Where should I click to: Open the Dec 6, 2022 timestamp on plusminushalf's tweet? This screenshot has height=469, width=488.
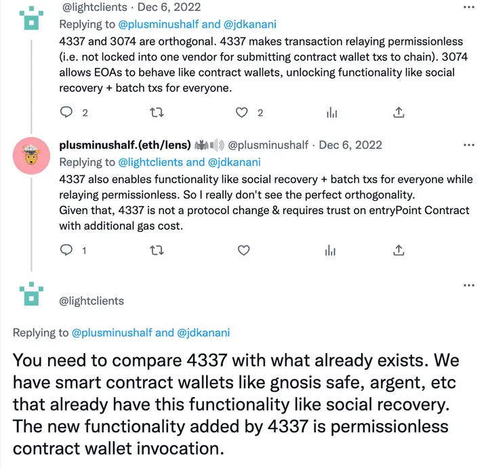click(x=350, y=145)
